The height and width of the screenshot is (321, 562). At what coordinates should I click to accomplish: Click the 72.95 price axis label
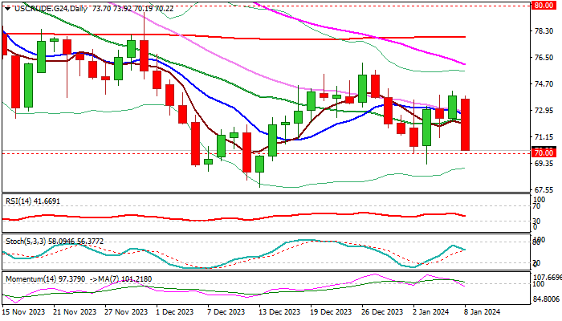tap(544, 111)
